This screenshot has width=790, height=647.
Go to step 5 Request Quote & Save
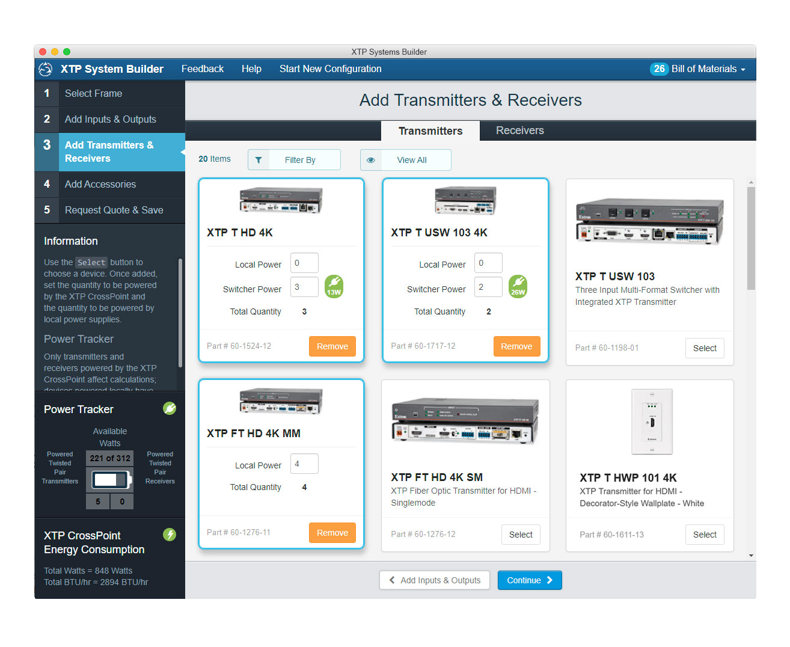(110, 210)
